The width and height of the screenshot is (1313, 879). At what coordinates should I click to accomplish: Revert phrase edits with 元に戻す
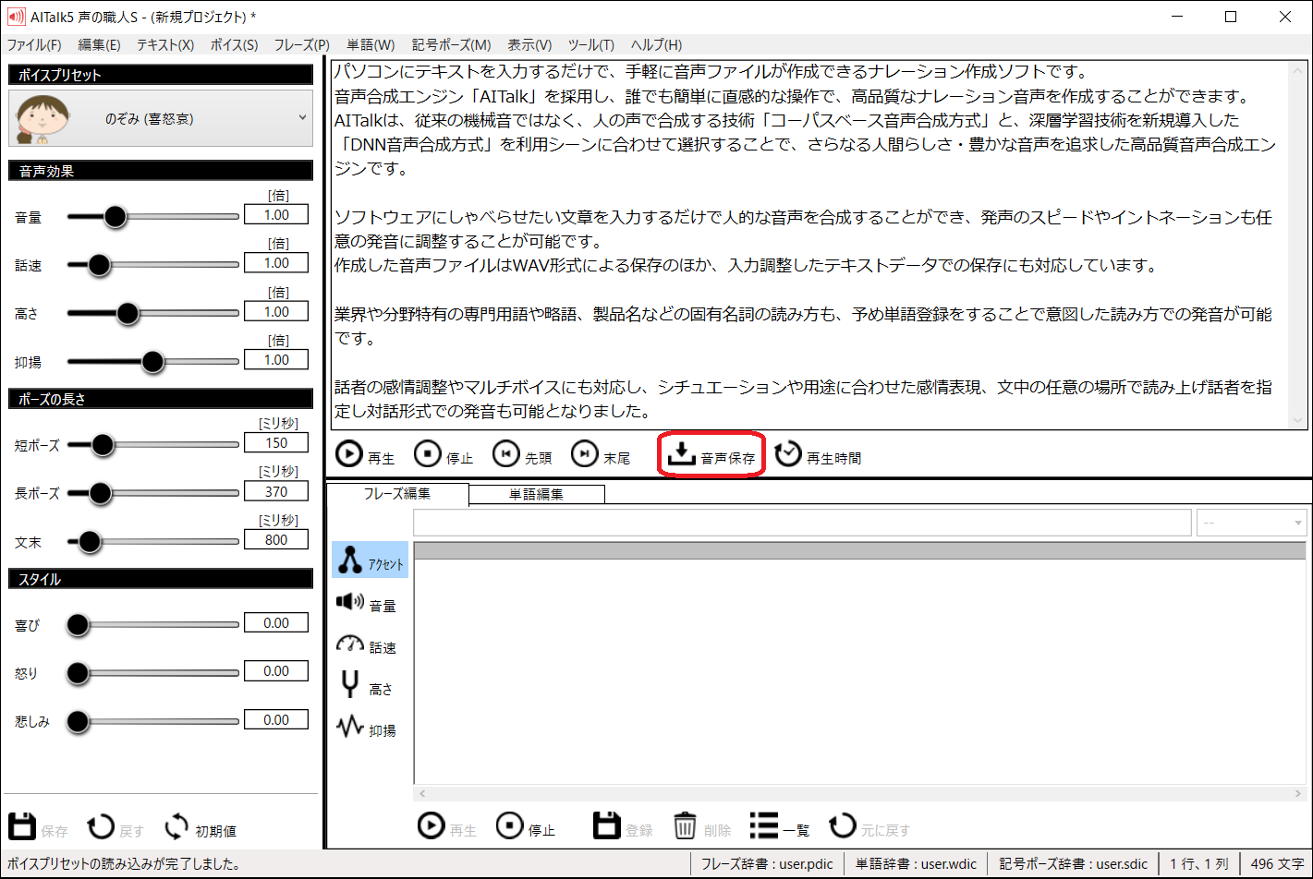[x=869, y=825]
